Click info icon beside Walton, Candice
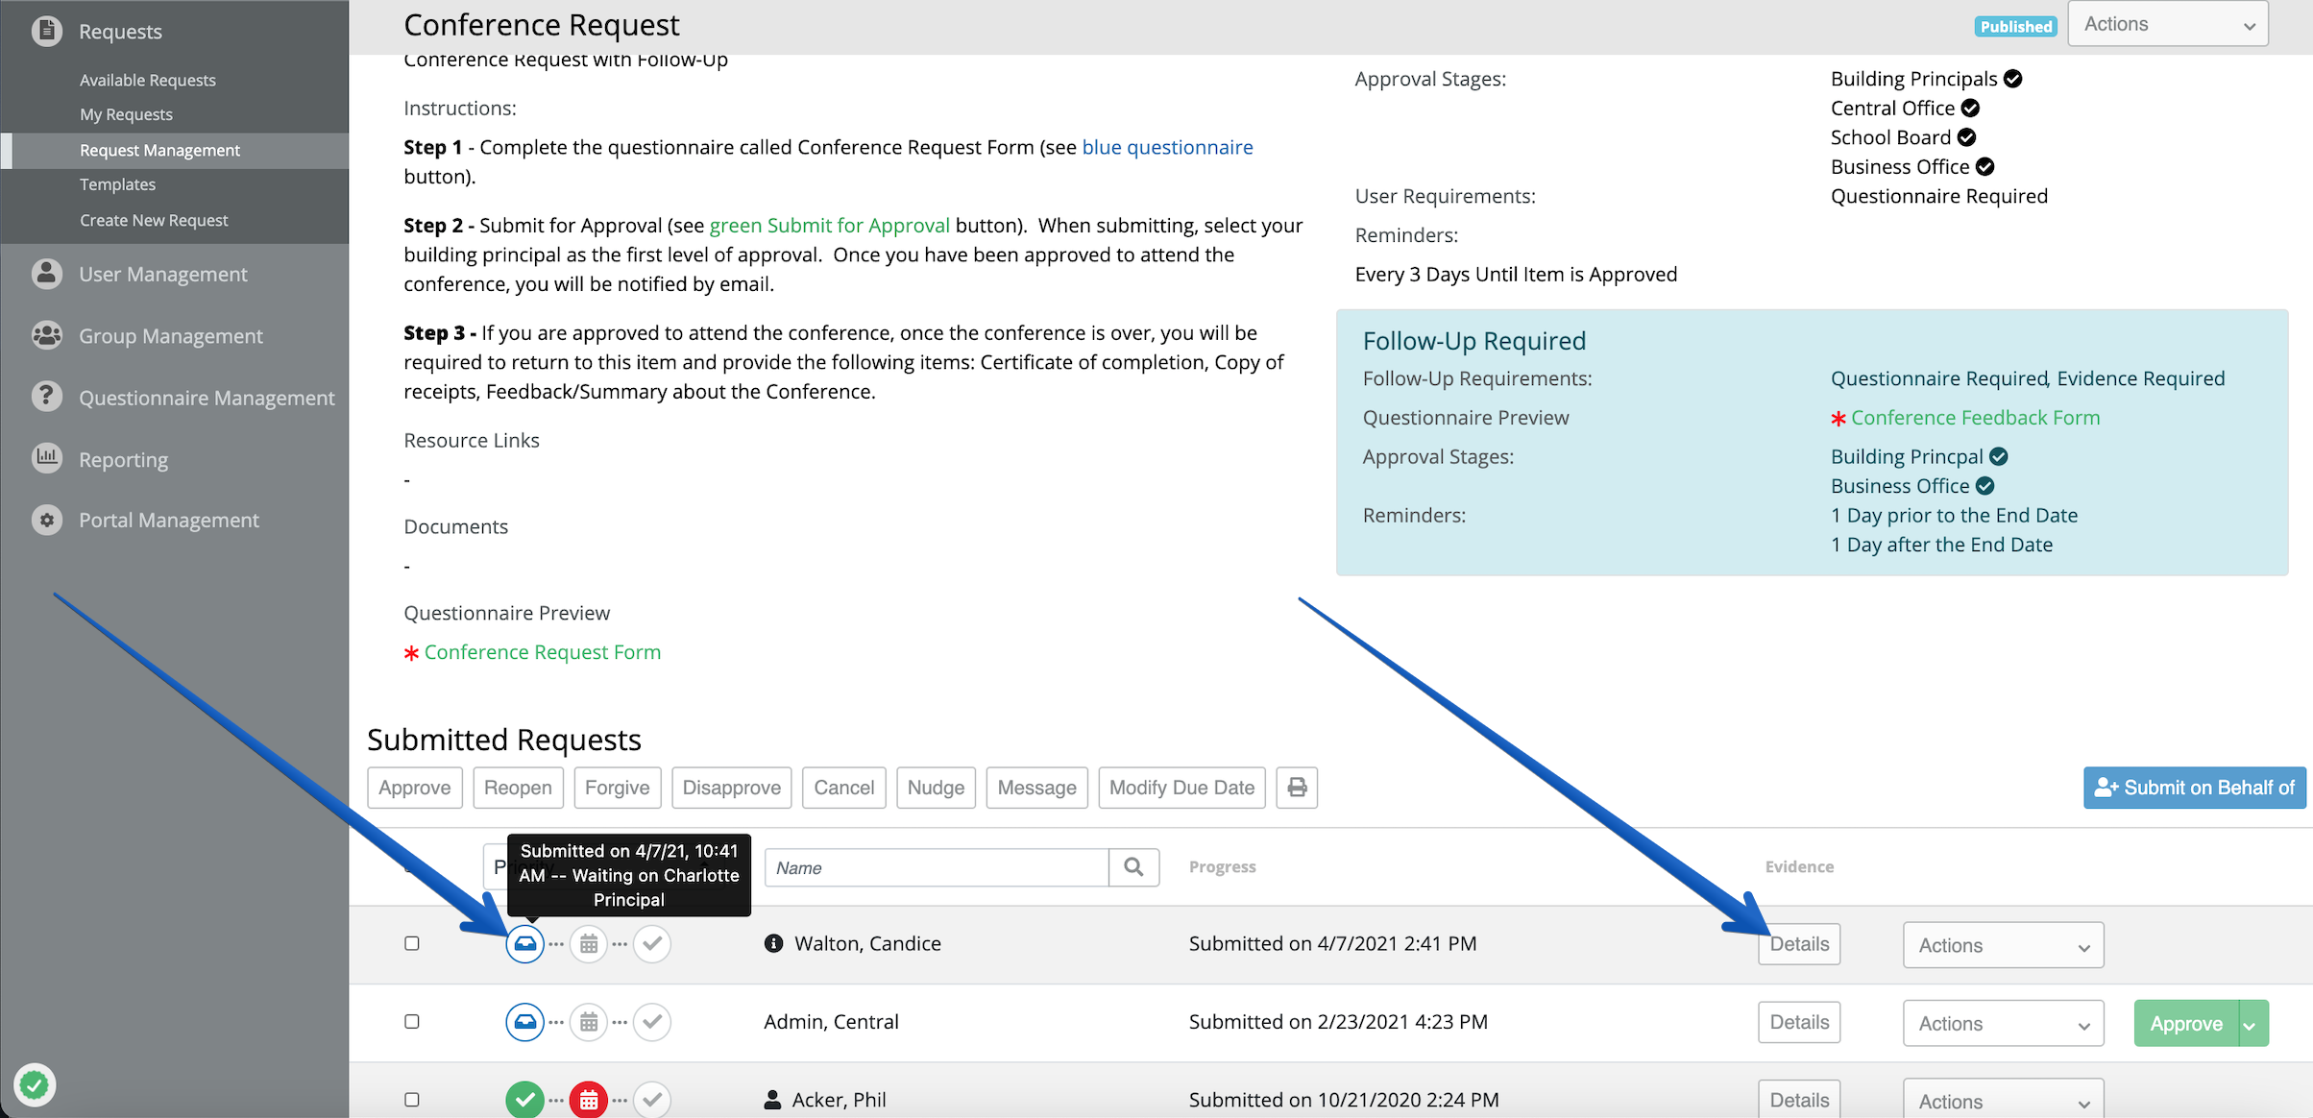The image size is (2313, 1118). (773, 944)
